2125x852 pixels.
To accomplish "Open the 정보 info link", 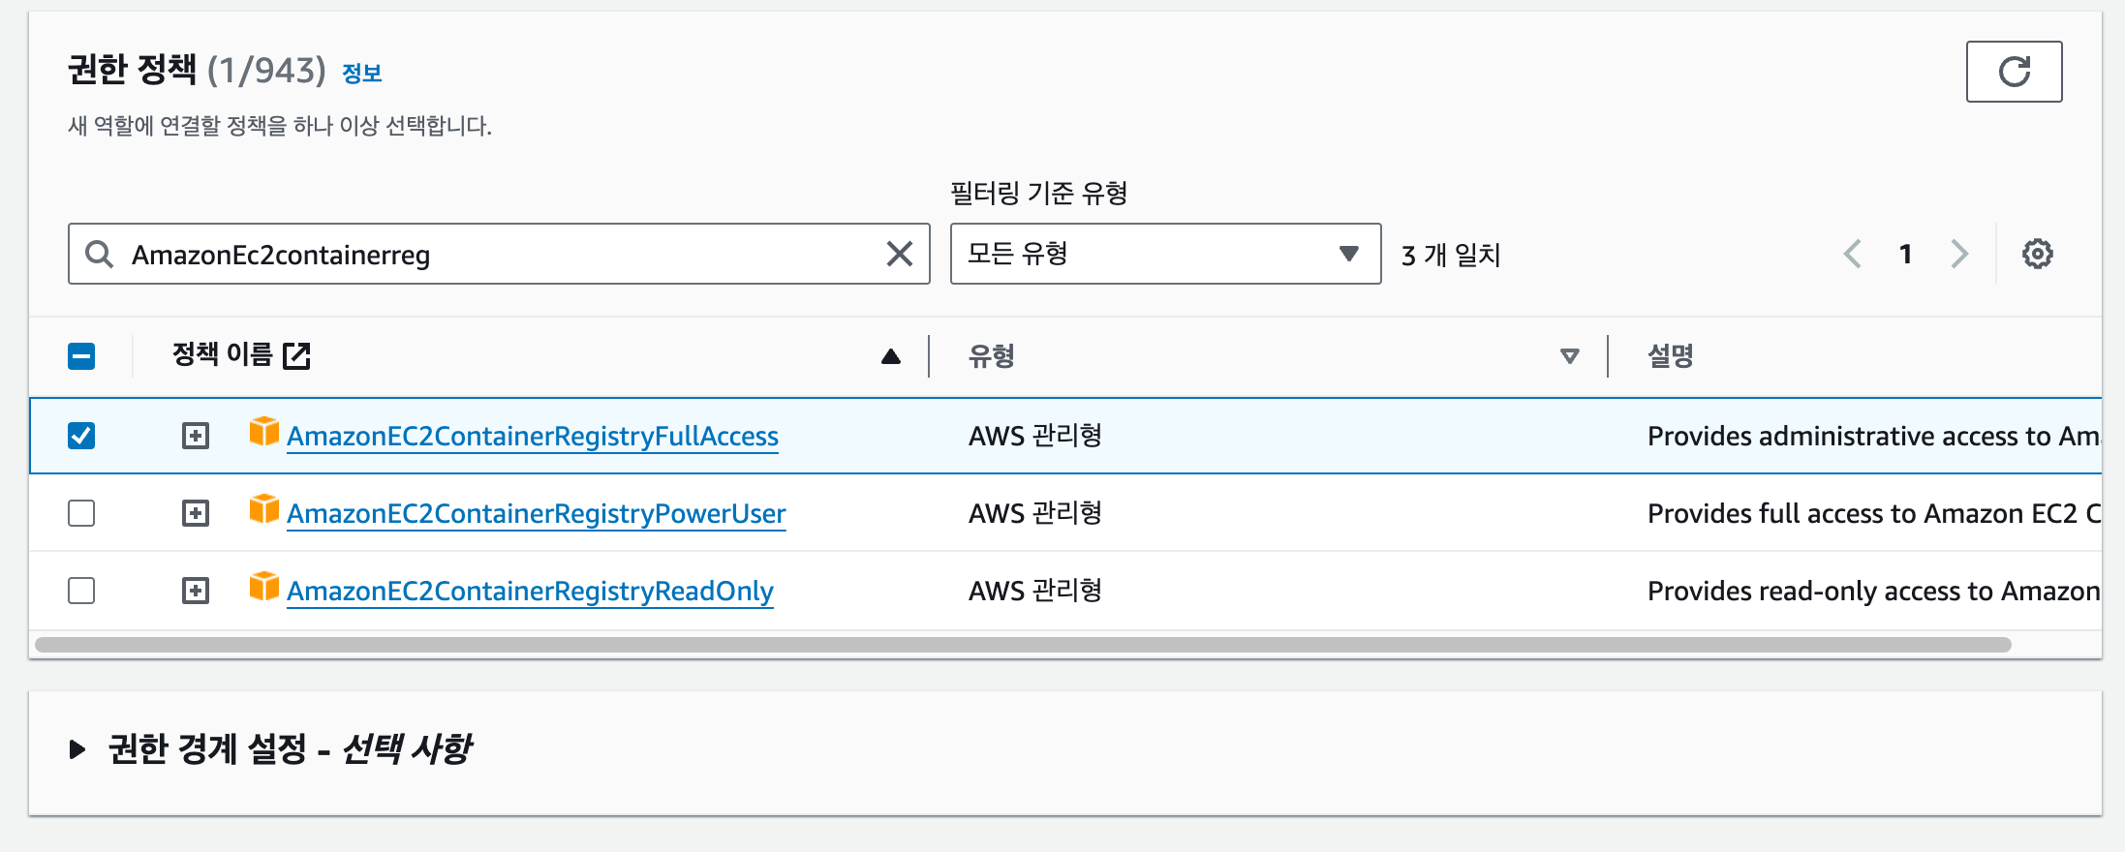I will coord(362,74).
